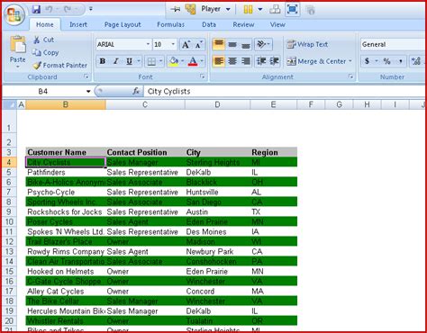This screenshot has width=427, height=333.
Task: Apply the yellow fill color
Action: coord(174,61)
